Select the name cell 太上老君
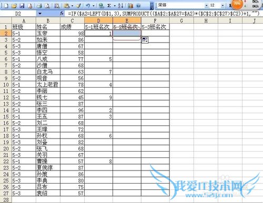Screen dimensions: 263x203 pos(48,84)
